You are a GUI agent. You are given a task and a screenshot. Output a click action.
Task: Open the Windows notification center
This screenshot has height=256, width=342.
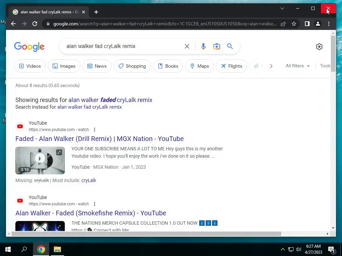(332, 250)
